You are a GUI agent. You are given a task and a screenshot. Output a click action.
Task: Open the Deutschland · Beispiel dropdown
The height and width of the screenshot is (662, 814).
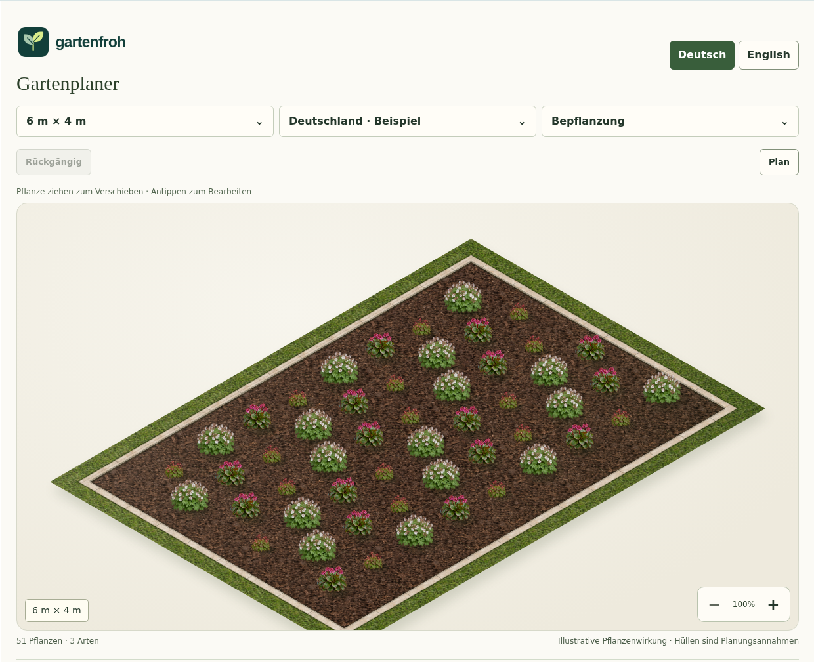pos(408,121)
